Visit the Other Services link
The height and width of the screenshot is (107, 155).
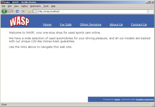coord(91,25)
